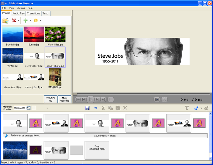Open the Transitions tab
The height and width of the screenshot is (165, 213).
pyautogui.click(x=34, y=13)
